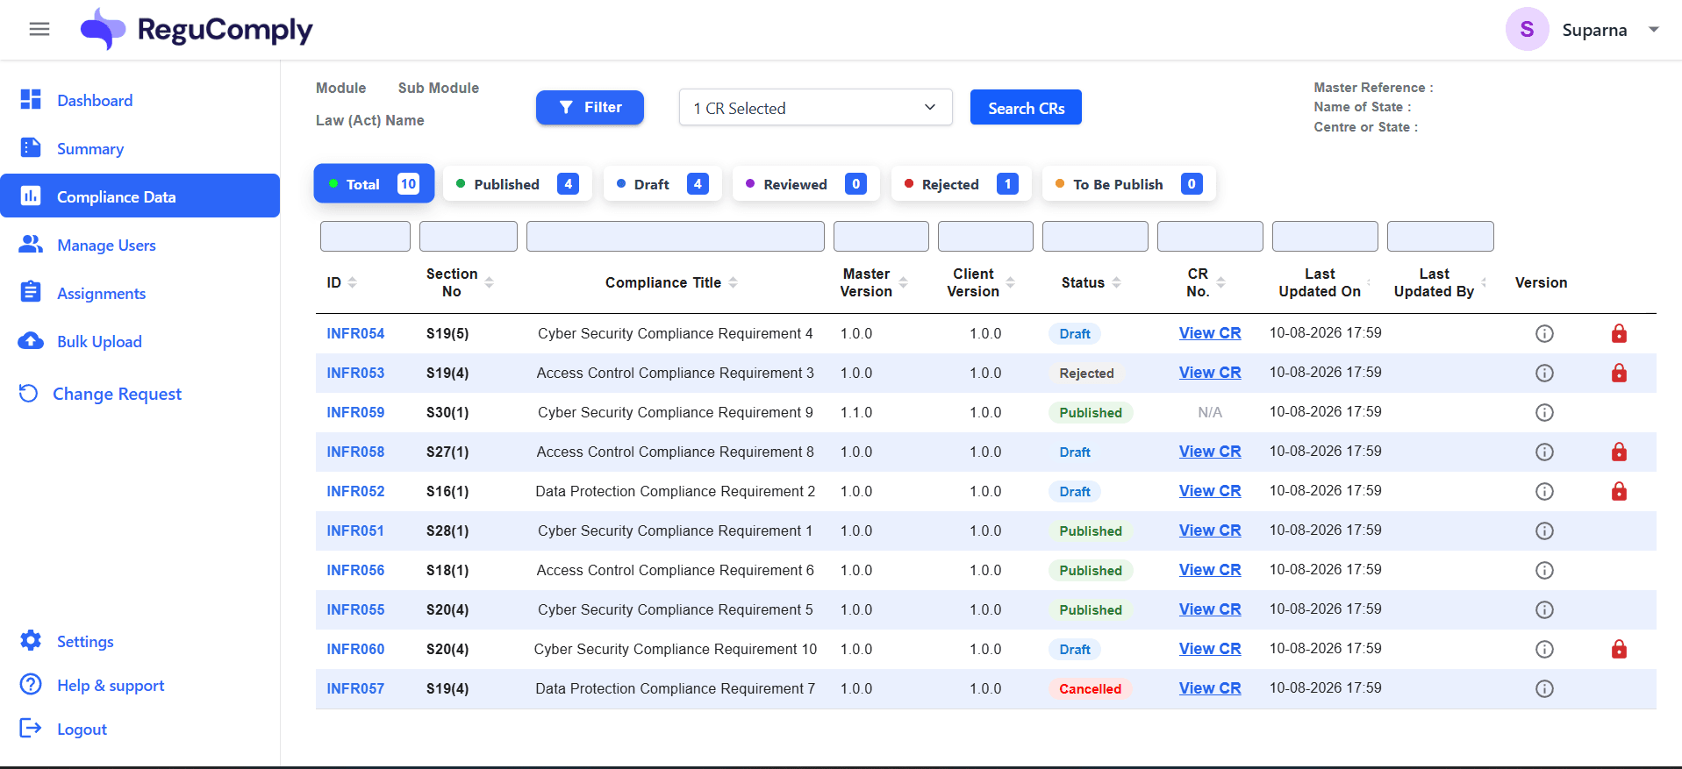The height and width of the screenshot is (769, 1682).
Task: Click version info icon for INFR052
Action: tap(1544, 491)
